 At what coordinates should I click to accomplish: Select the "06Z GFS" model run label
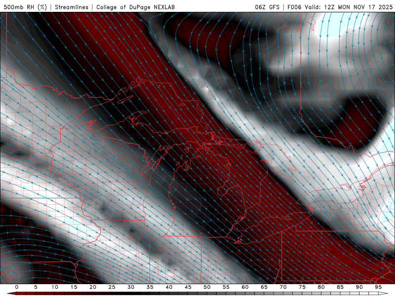[267, 7]
